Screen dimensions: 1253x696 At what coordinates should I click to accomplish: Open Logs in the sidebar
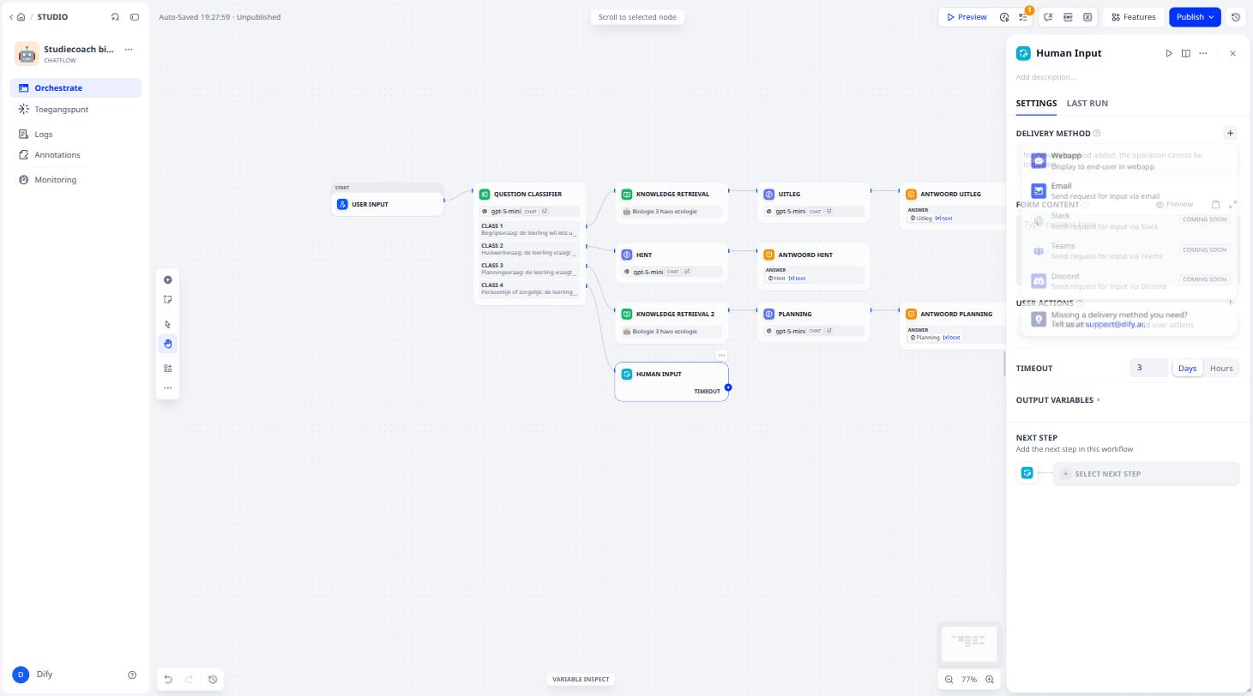pyautogui.click(x=75, y=135)
